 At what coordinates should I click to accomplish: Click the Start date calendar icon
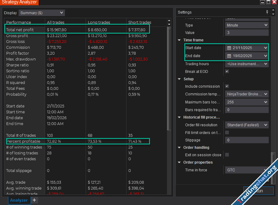click(x=229, y=48)
